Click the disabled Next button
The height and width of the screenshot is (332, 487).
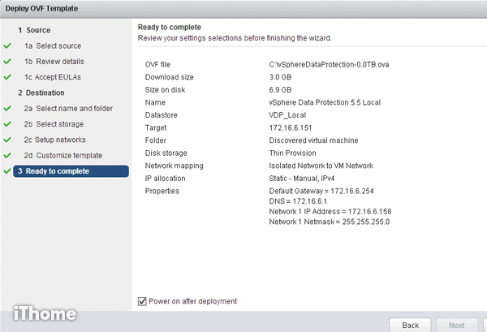456,325
